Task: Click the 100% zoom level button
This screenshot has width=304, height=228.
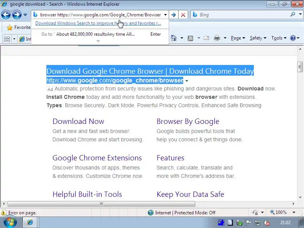Action: point(279,212)
